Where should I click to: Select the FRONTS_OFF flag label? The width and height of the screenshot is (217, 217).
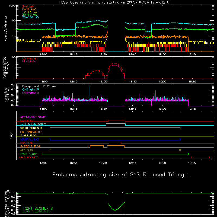tap(28, 154)
